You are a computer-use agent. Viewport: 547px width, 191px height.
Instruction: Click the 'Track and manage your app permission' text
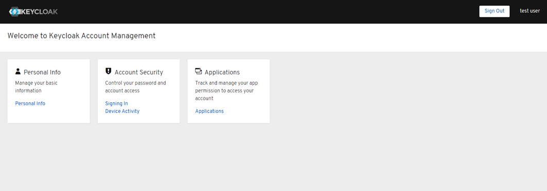coord(227,91)
